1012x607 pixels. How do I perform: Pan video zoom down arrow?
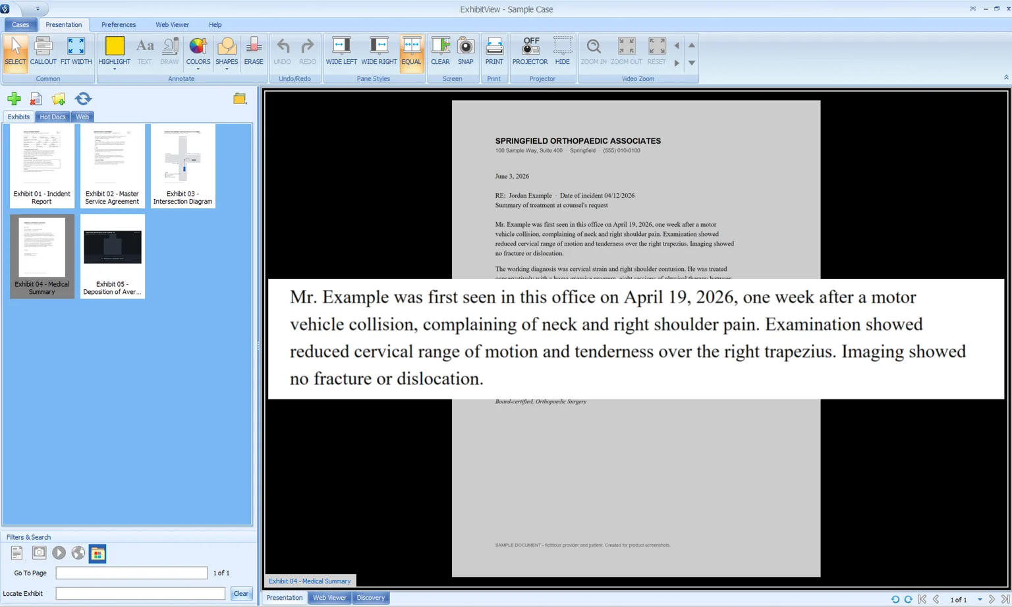(692, 63)
